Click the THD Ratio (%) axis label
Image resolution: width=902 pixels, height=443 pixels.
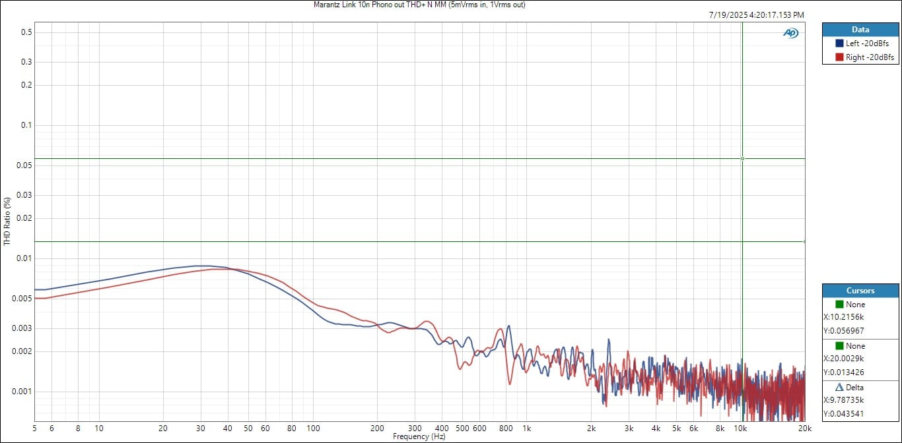click(7, 221)
